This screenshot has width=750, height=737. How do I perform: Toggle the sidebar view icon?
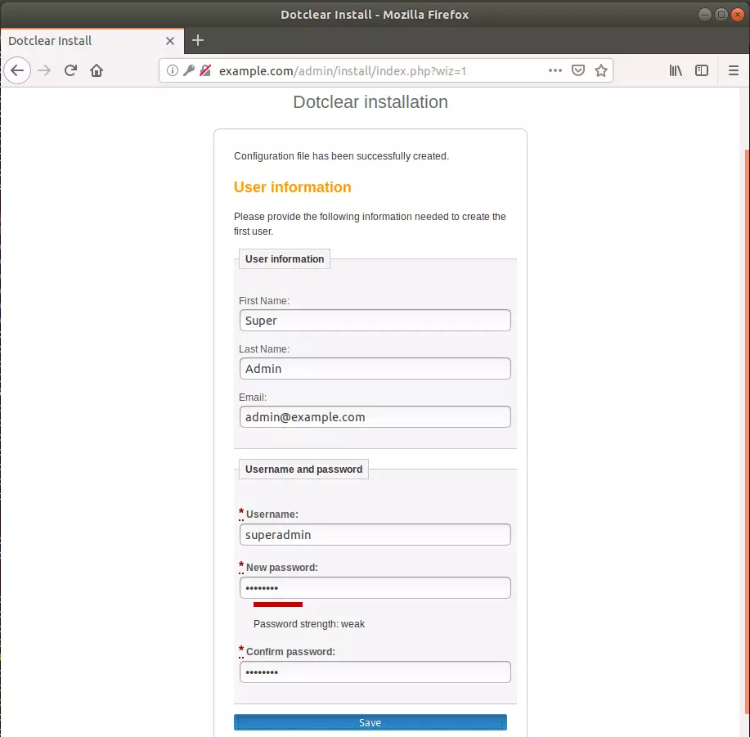(702, 71)
